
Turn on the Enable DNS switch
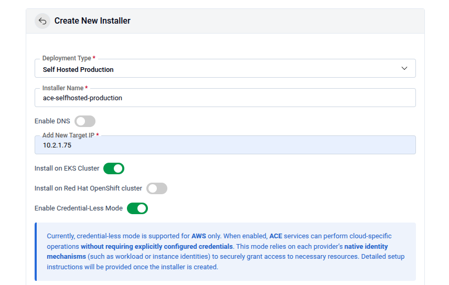pyautogui.click(x=85, y=121)
